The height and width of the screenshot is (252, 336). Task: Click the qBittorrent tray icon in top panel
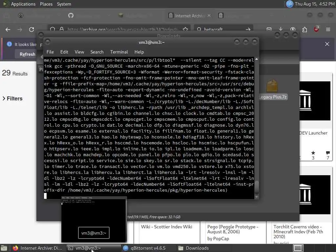(289, 4)
